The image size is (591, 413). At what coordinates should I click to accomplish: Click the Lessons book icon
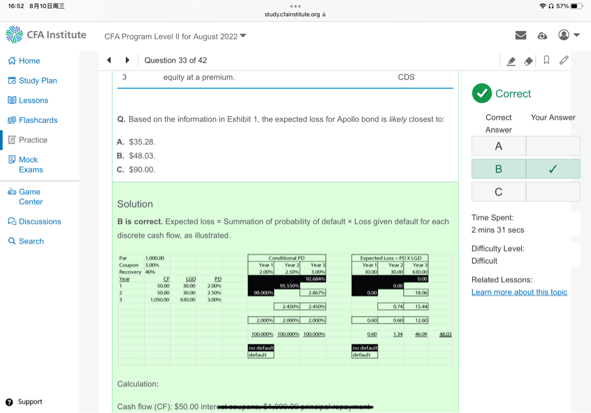point(12,100)
